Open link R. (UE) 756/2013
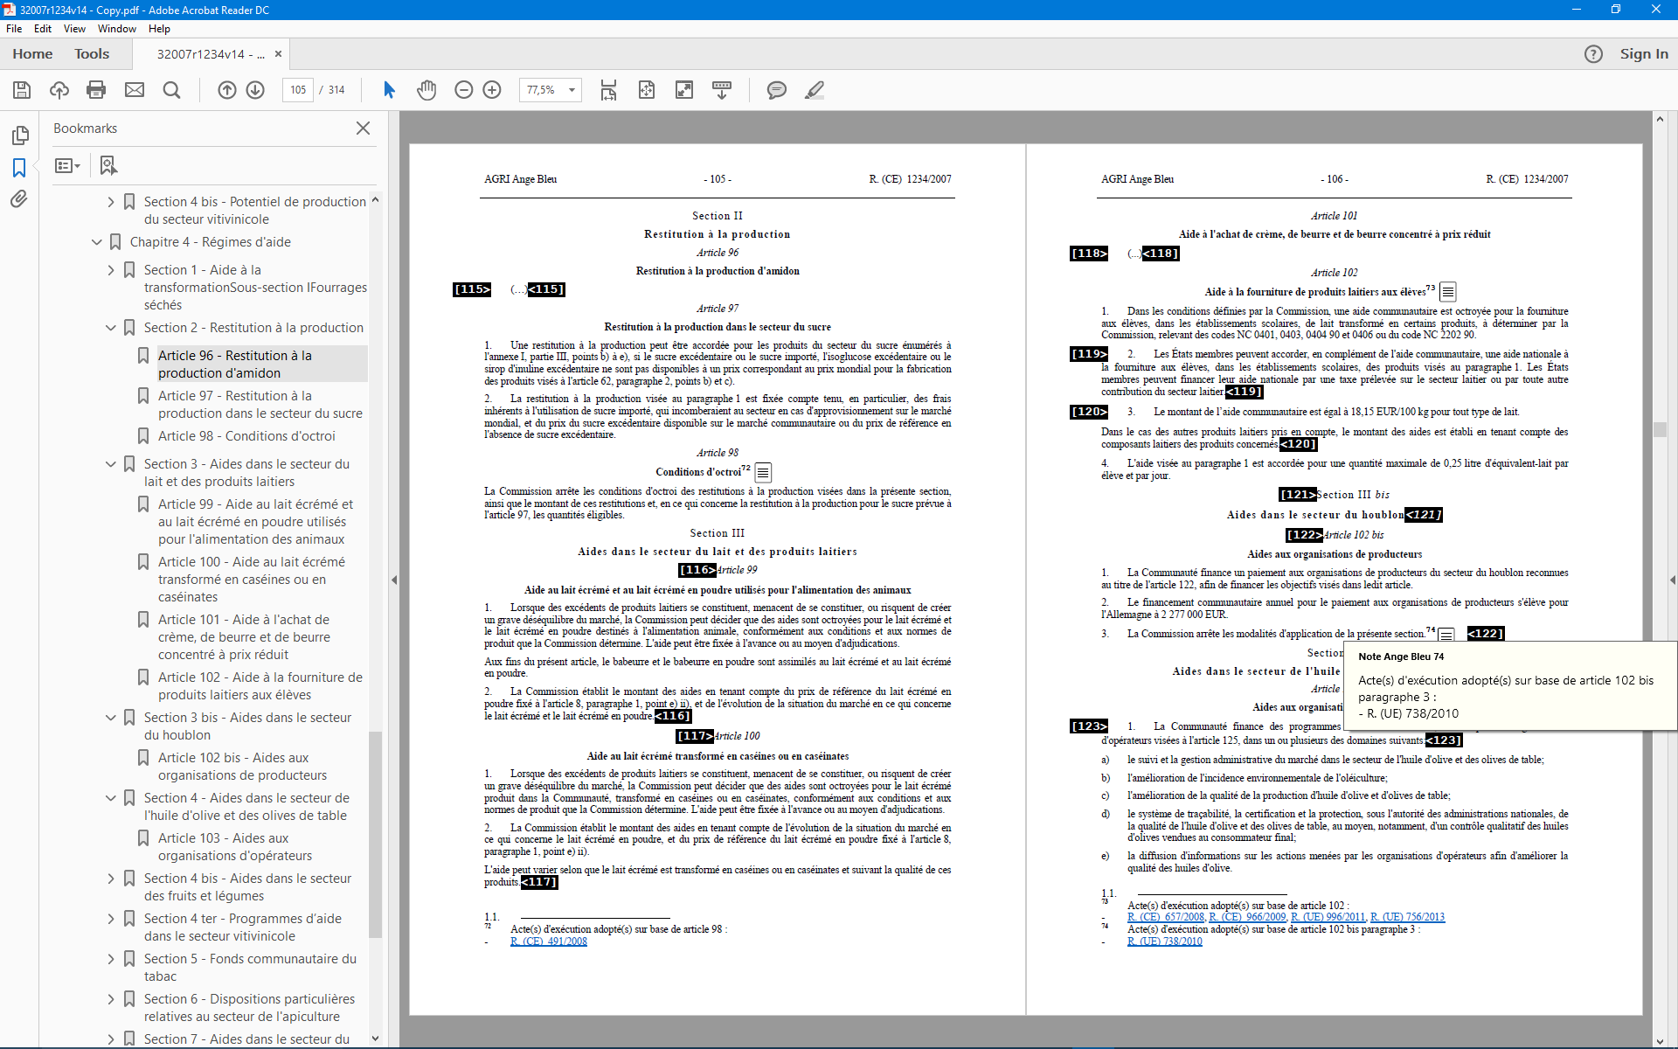1678x1049 pixels. 1407,917
